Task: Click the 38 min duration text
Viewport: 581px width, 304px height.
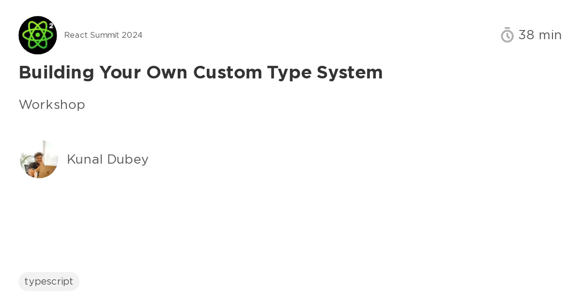Action: (540, 35)
